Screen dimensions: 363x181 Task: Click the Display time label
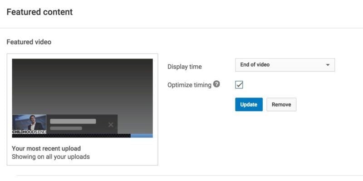coord(185,67)
